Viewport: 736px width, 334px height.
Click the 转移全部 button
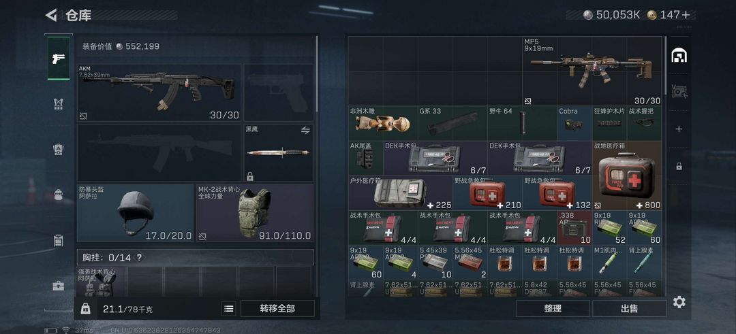tap(277, 308)
